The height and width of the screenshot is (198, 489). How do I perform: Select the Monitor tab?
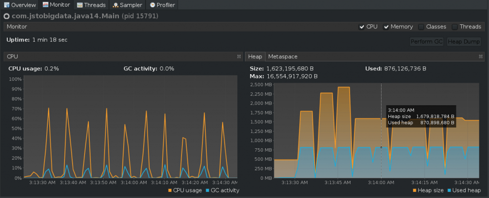click(56, 5)
